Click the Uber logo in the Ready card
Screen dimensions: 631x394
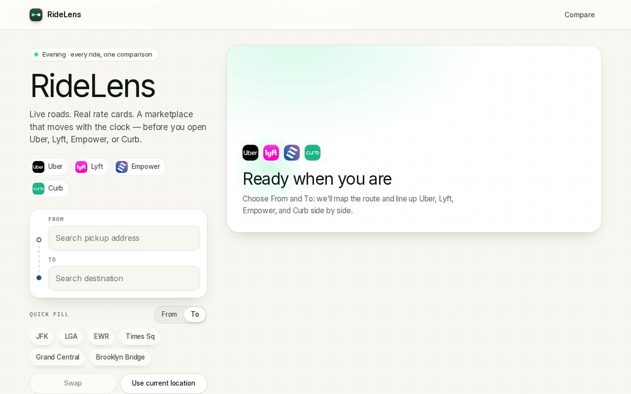click(x=250, y=153)
